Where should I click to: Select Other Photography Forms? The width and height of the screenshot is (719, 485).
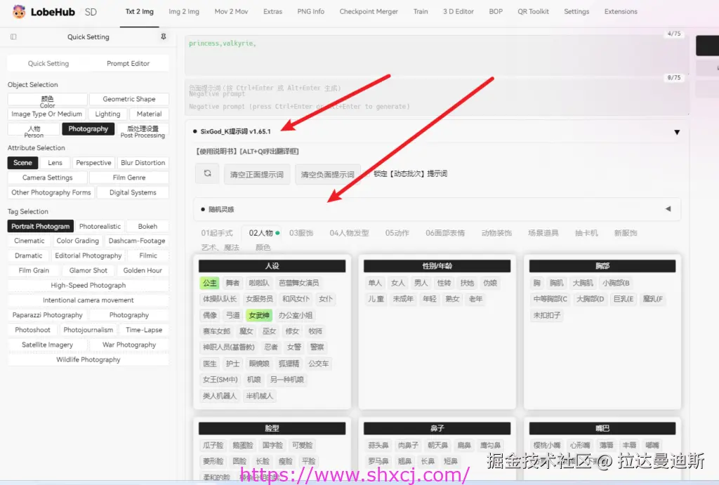tap(51, 192)
